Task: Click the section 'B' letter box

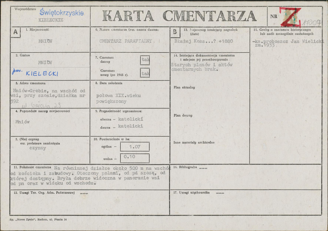Action: point(175,32)
